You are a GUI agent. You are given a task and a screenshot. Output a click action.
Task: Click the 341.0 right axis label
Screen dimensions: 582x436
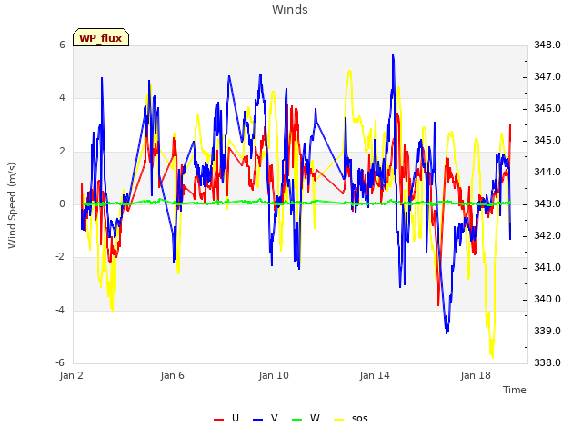click(x=547, y=268)
